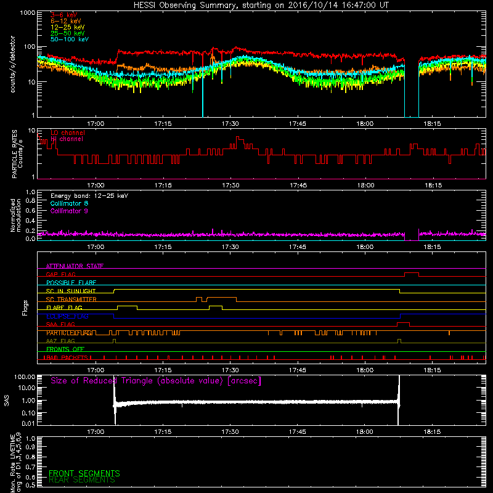Click the AAZ FLAG label

tap(60, 341)
